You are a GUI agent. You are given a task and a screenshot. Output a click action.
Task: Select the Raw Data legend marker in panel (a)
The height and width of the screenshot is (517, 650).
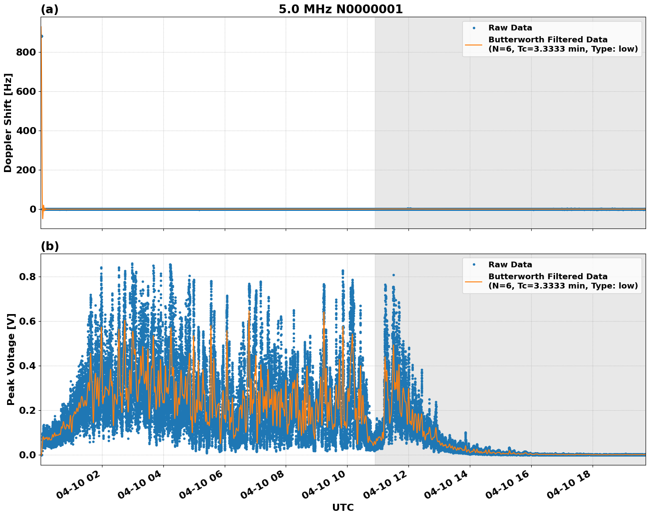[x=475, y=27]
